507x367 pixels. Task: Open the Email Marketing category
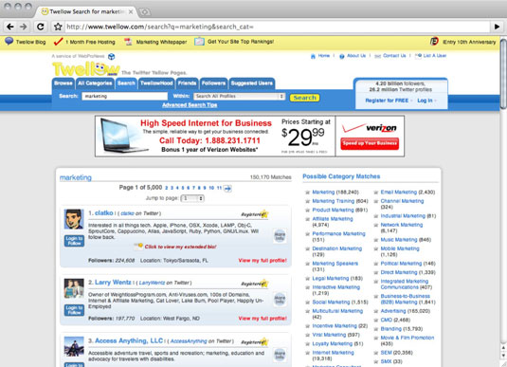pyautogui.click(x=399, y=193)
